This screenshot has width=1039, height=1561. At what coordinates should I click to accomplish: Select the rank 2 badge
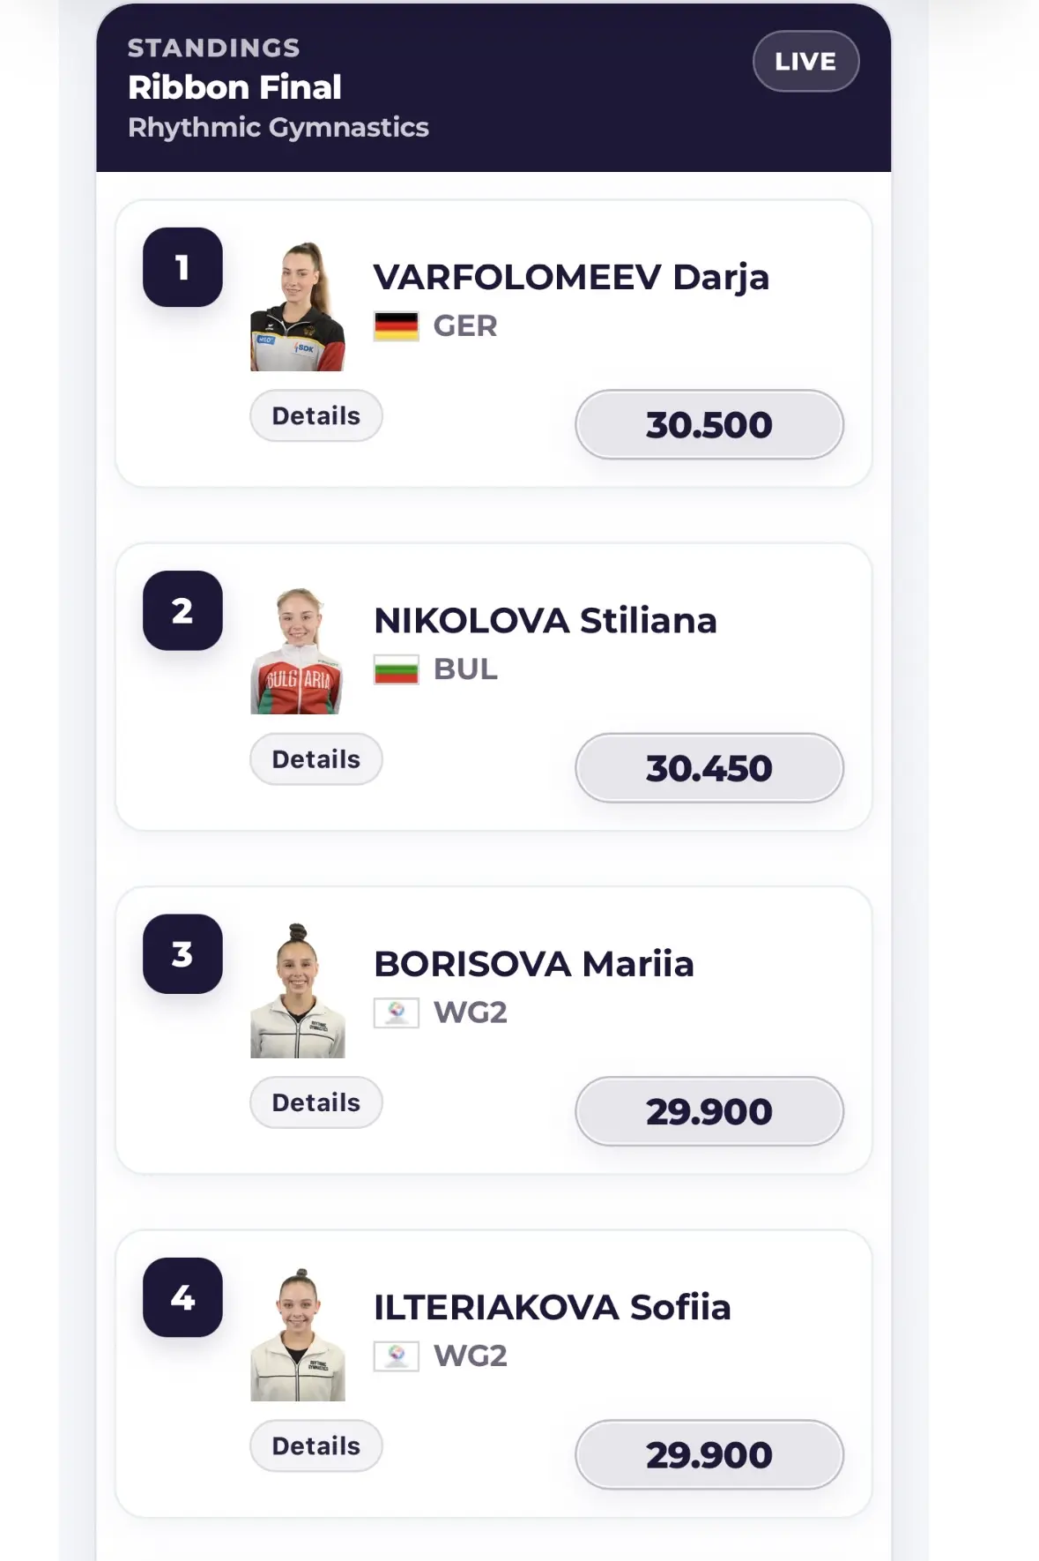click(182, 610)
